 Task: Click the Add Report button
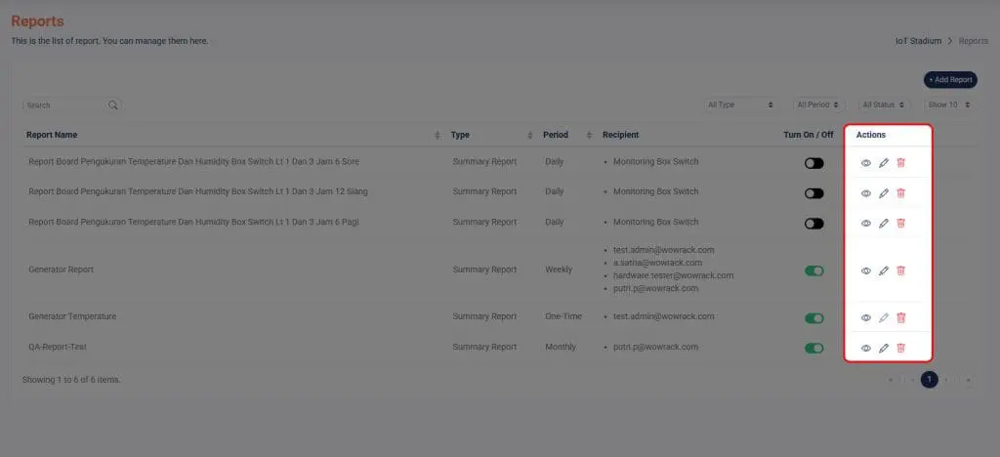[949, 80]
